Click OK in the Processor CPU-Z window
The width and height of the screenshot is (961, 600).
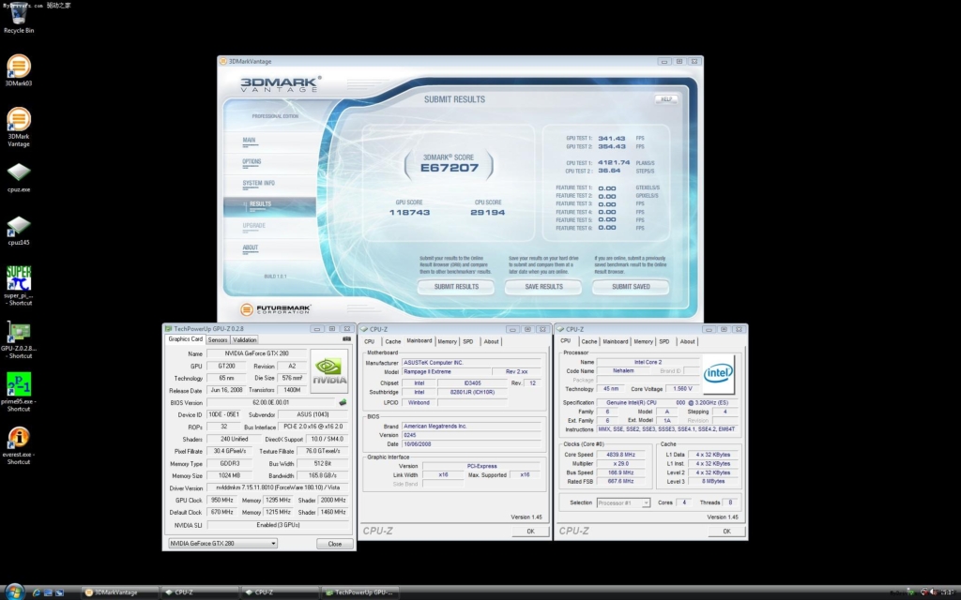coord(727,532)
